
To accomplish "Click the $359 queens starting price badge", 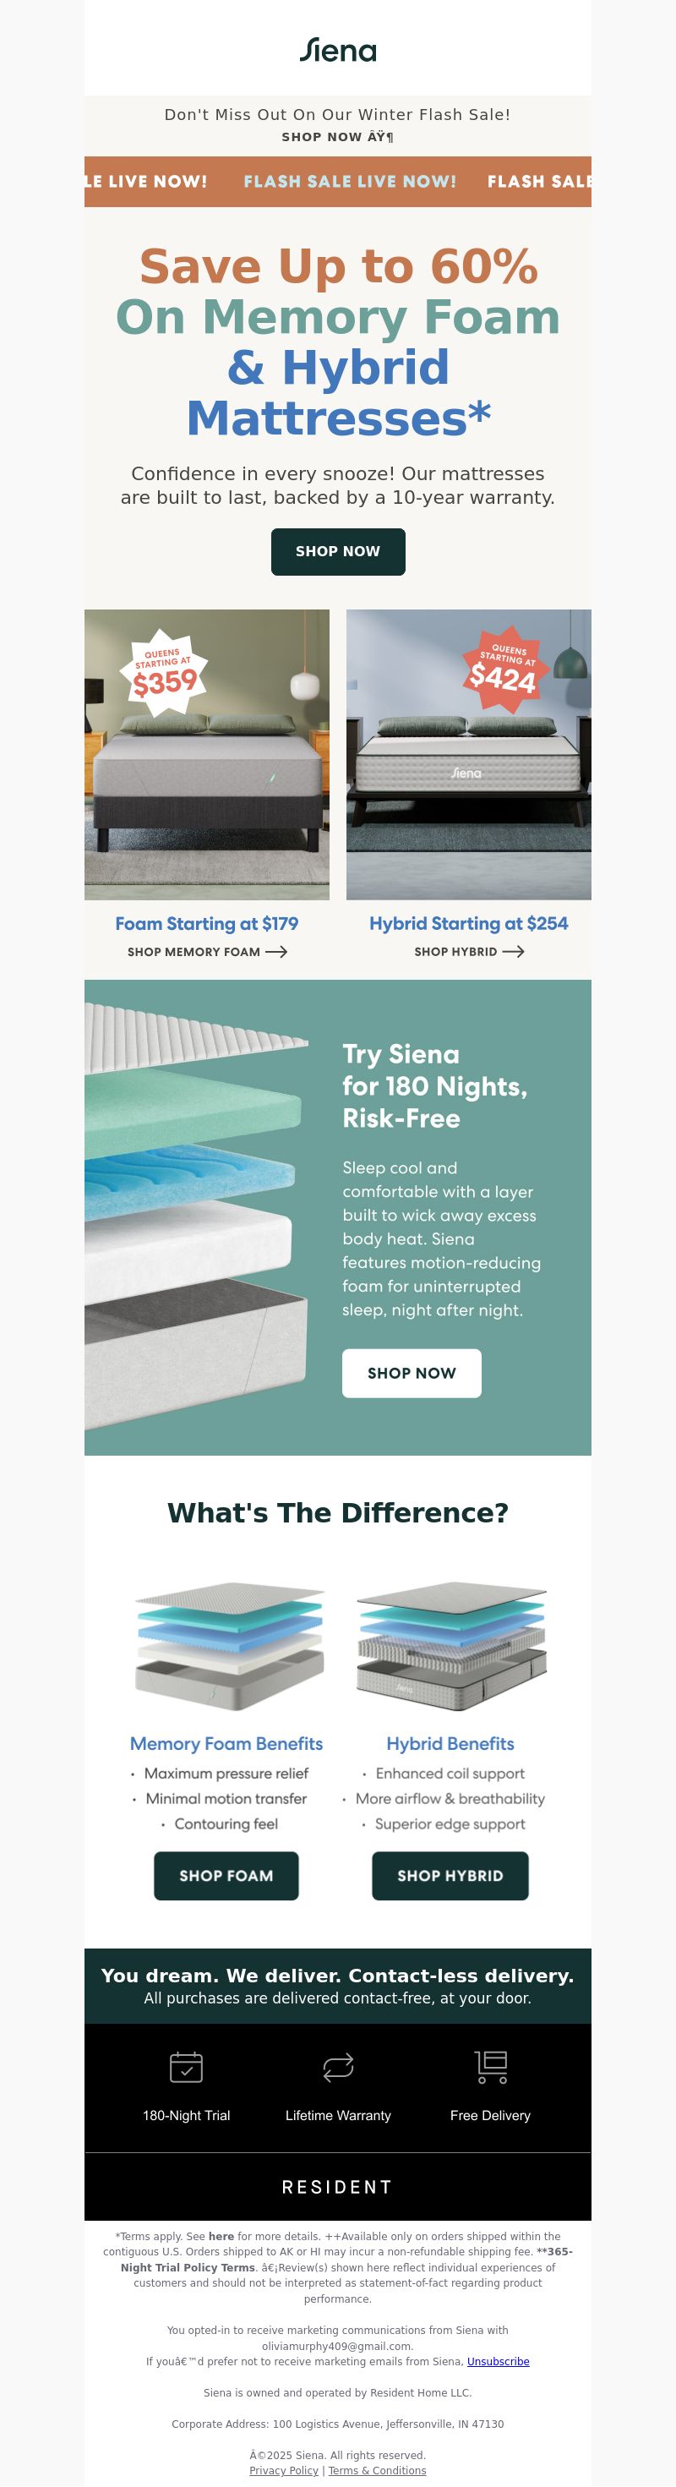I will pyautogui.click(x=164, y=673).
